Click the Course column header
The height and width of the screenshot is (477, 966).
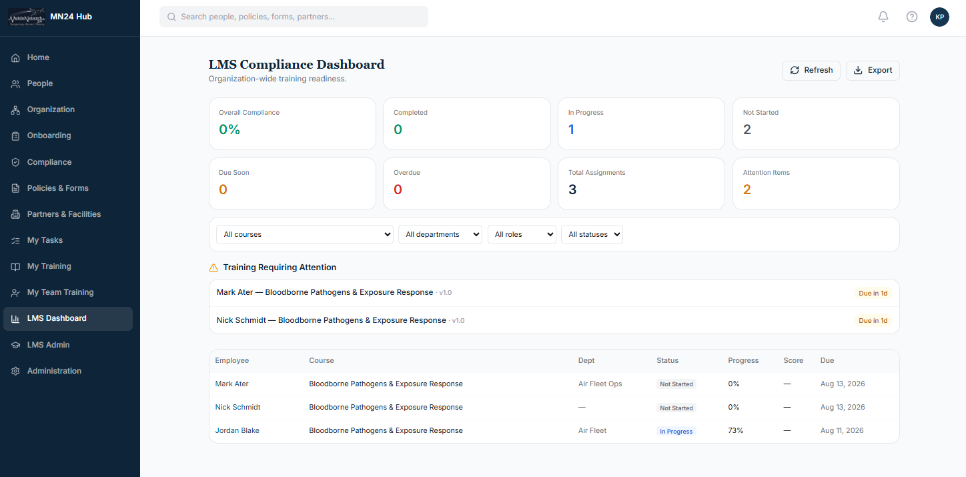(322, 360)
